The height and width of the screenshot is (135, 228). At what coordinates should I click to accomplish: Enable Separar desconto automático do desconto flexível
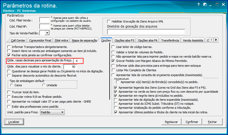click(9, 76)
